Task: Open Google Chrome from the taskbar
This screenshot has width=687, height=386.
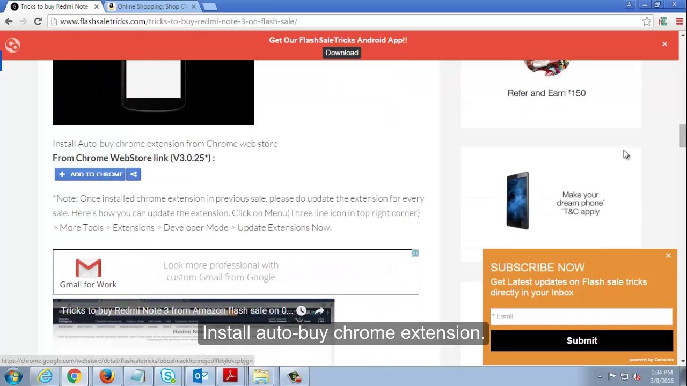Action: pyautogui.click(x=74, y=376)
